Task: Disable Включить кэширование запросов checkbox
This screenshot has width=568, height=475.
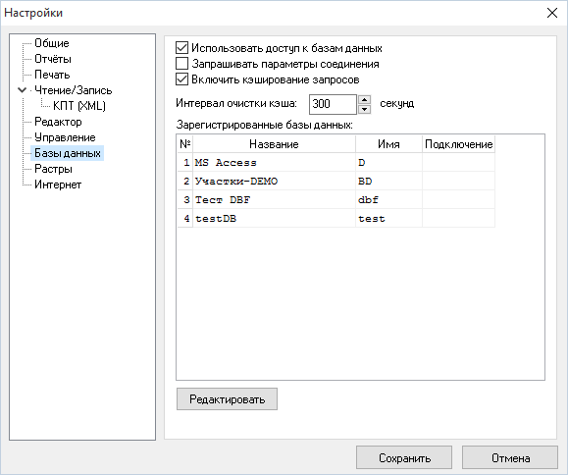Action: [181, 79]
